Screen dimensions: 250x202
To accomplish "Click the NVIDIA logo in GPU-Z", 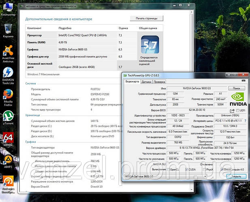I will pos(238,100).
